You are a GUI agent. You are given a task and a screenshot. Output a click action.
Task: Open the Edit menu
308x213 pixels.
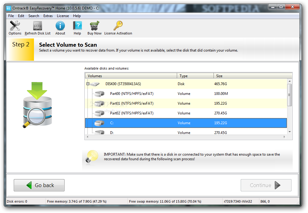[21, 16]
